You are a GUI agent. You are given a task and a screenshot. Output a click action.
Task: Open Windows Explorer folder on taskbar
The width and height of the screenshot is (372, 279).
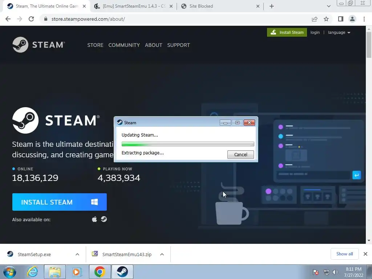click(x=55, y=272)
